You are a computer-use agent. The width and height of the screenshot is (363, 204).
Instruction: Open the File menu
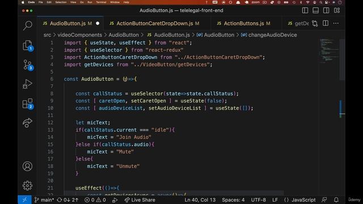(x=41, y=2)
